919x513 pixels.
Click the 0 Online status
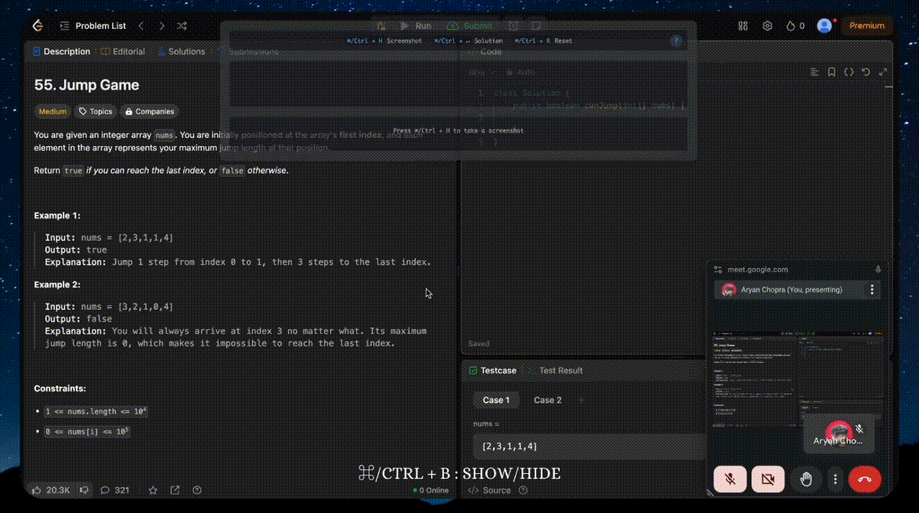tap(431, 491)
